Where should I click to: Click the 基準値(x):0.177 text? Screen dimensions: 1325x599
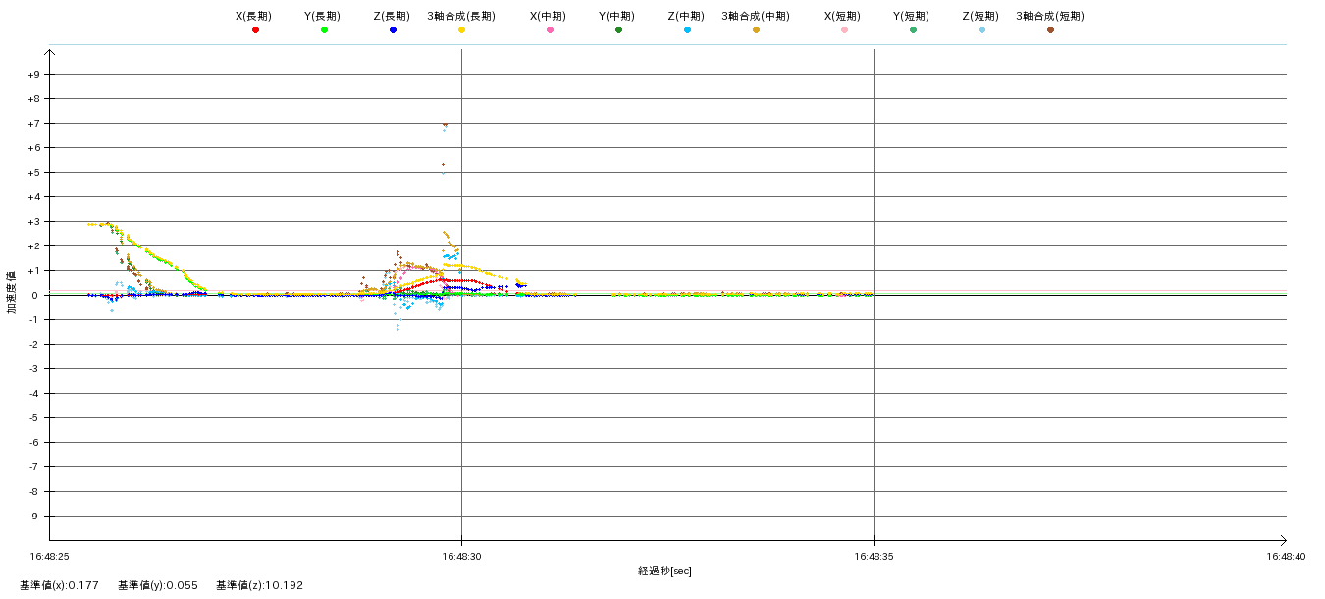pyautogui.click(x=59, y=585)
